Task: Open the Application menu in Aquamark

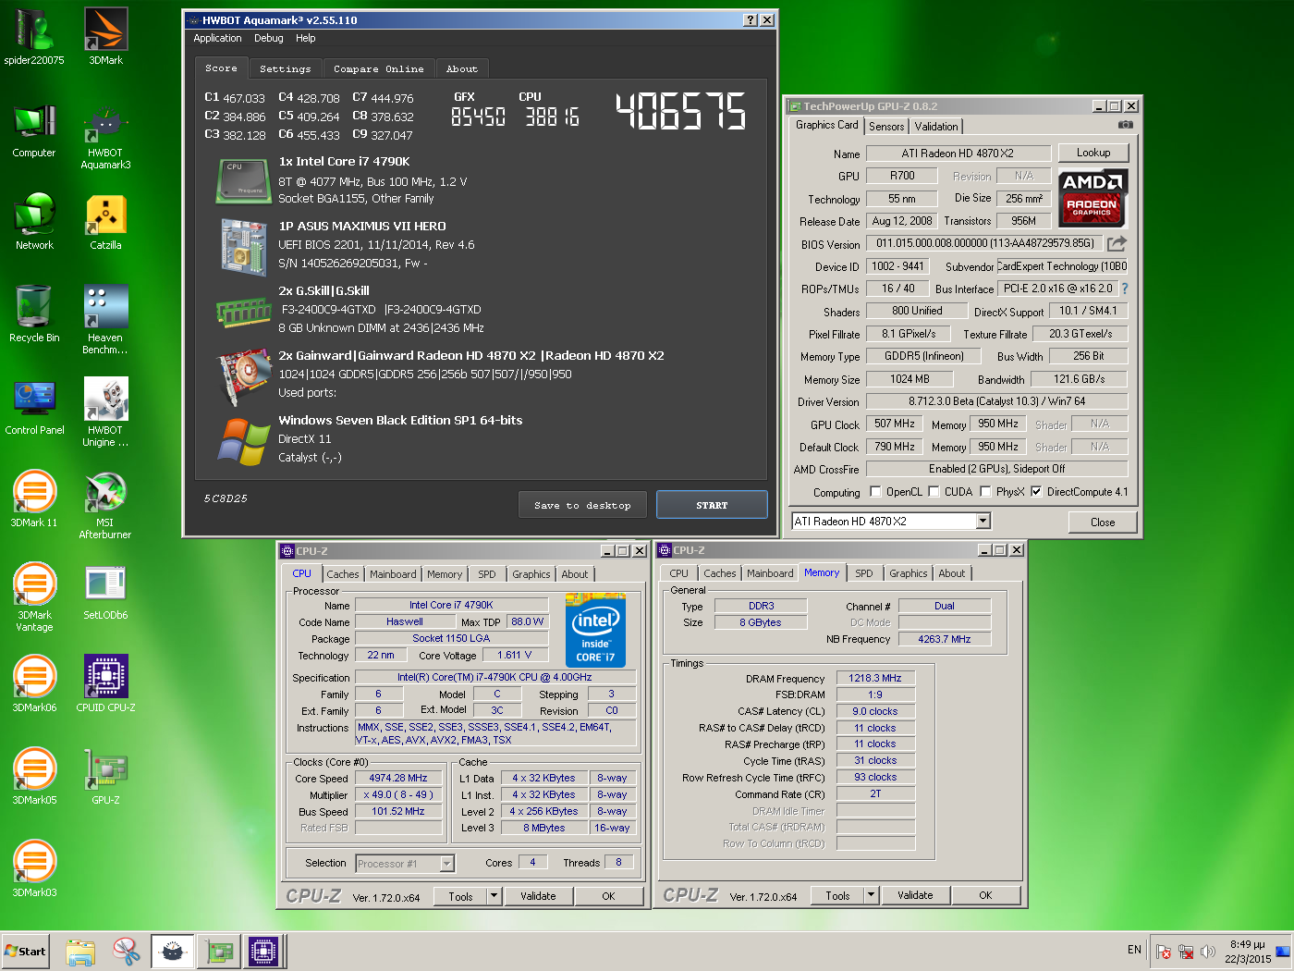Action: pos(217,39)
